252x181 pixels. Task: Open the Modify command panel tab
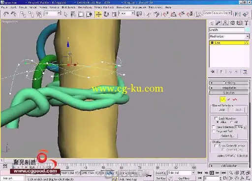point(218,23)
